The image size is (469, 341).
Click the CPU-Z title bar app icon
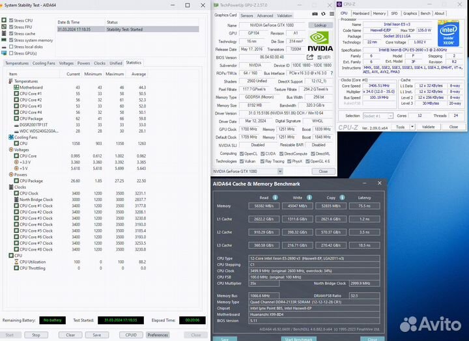click(x=339, y=4)
